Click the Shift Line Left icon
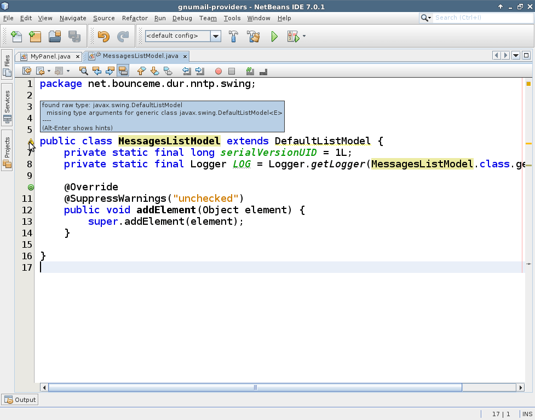This screenshot has width=535, height=420. [187, 71]
